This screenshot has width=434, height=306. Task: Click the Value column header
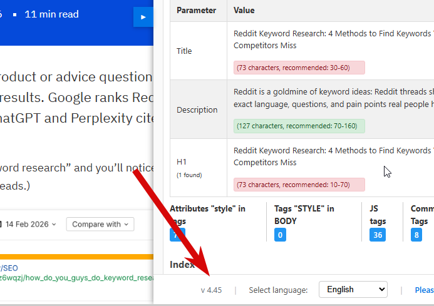pyautogui.click(x=244, y=11)
